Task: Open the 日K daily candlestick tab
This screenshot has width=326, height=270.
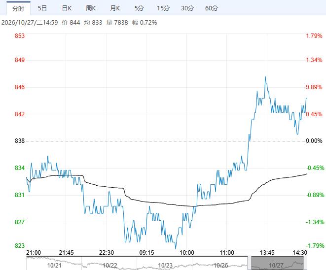Action: (x=67, y=8)
